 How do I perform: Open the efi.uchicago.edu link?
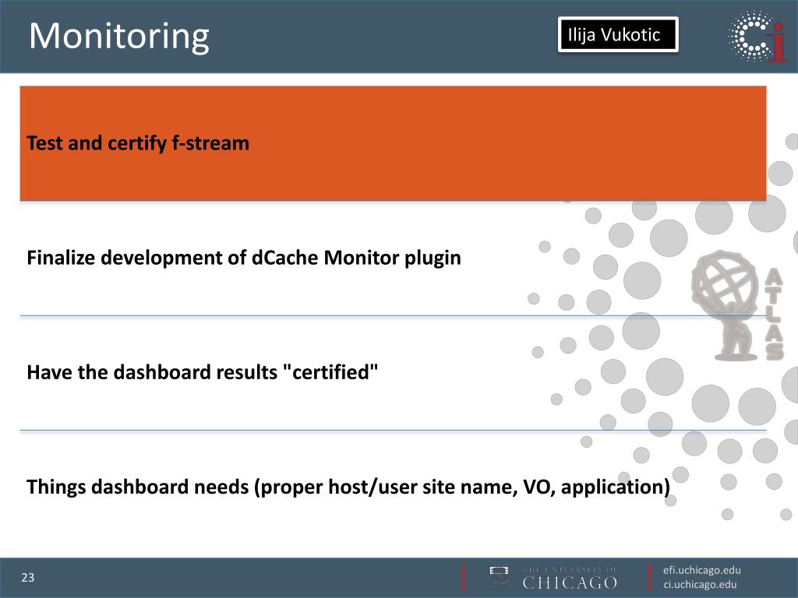(x=702, y=571)
